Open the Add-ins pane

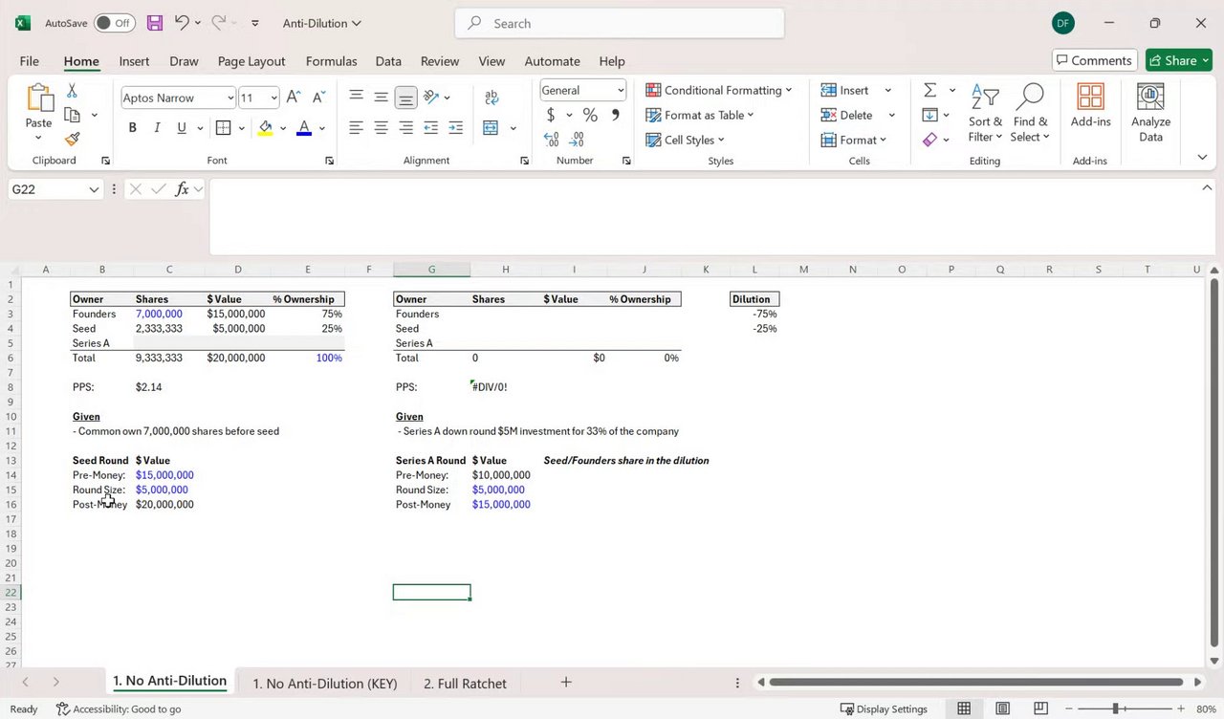click(x=1090, y=105)
